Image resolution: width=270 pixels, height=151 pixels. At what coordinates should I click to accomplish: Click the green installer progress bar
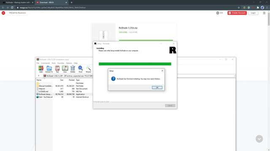click(135, 64)
